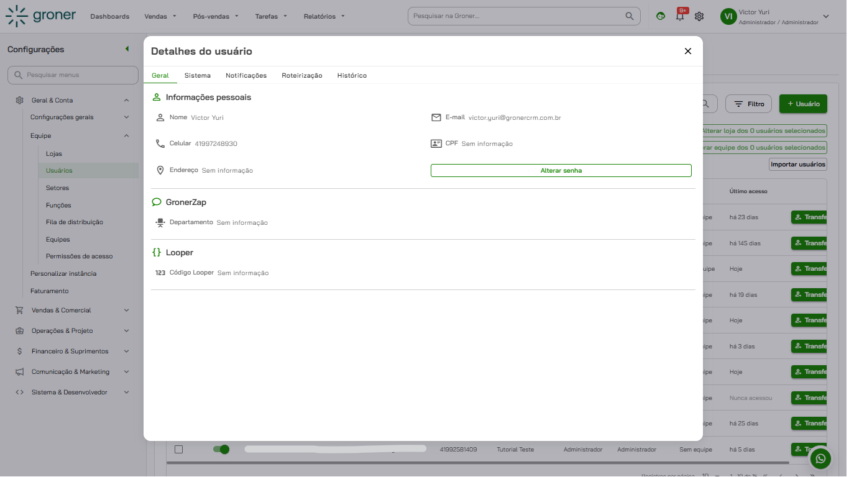
Task: Click the Comunicação & Marketing megaphone icon
Action: click(20, 371)
